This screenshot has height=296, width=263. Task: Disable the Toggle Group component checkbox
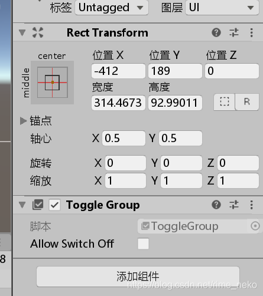pos(54,205)
